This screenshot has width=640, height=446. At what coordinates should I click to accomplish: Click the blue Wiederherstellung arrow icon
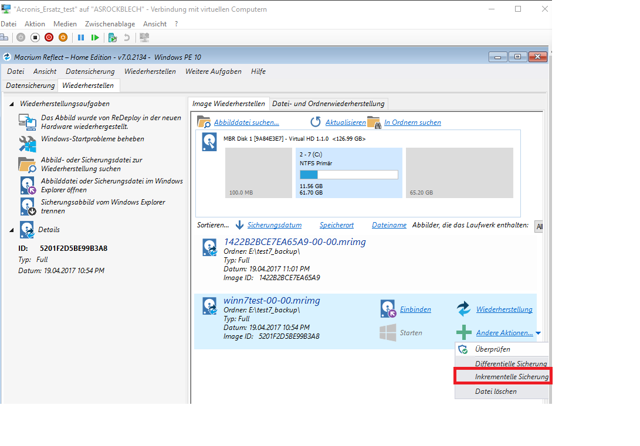463,309
